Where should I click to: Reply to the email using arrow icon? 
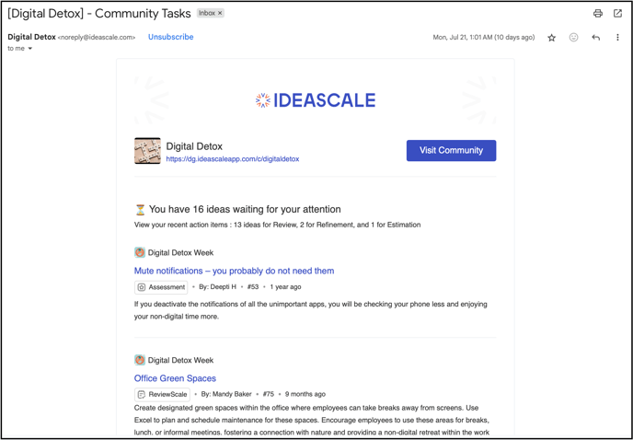(596, 38)
